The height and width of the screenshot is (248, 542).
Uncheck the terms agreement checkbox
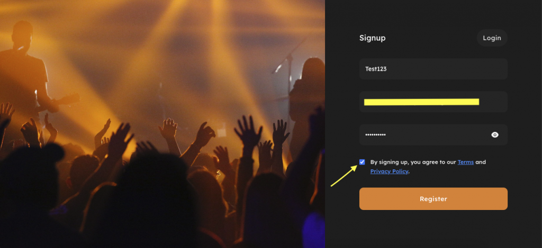pyautogui.click(x=362, y=162)
